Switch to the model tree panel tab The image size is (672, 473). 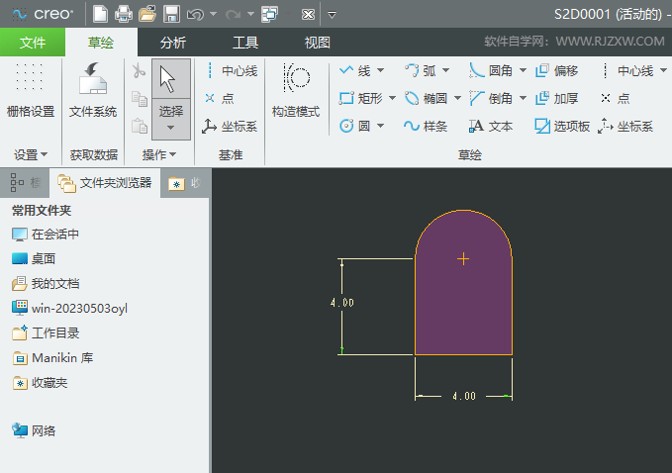pos(25,183)
